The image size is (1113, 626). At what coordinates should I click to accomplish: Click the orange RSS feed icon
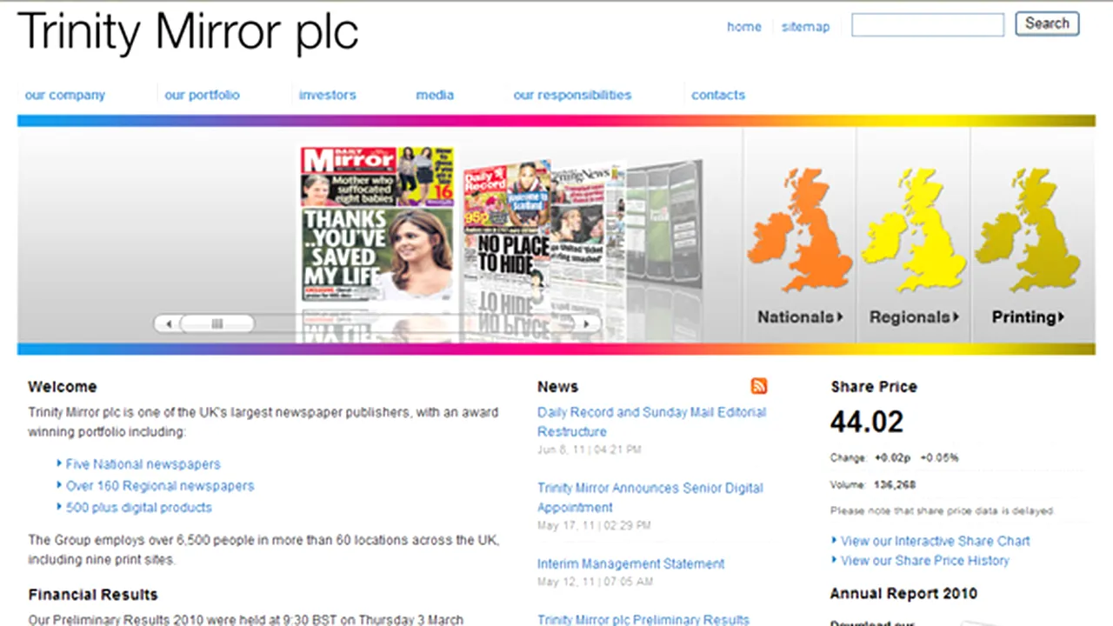click(x=759, y=386)
